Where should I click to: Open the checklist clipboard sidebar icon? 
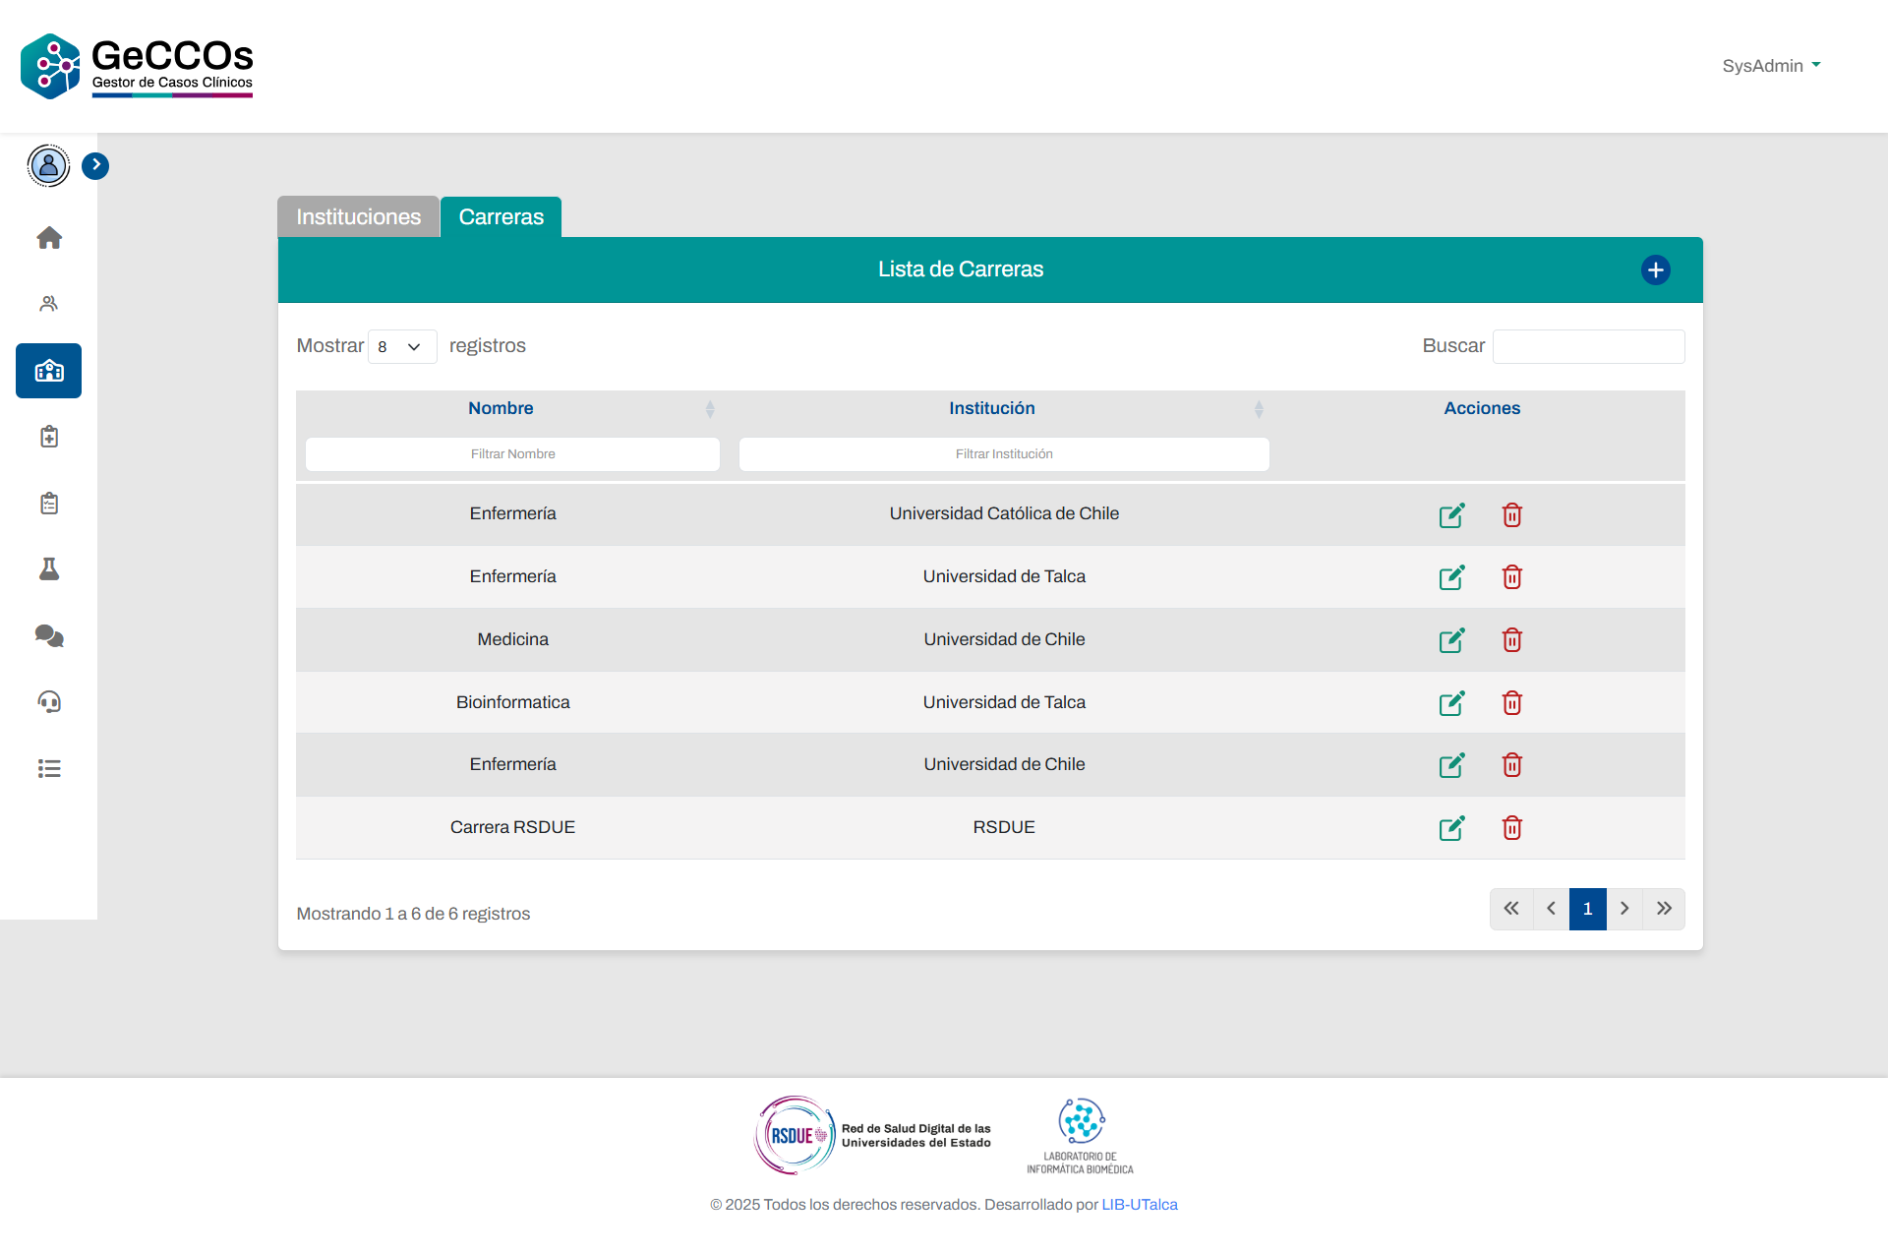tap(49, 504)
